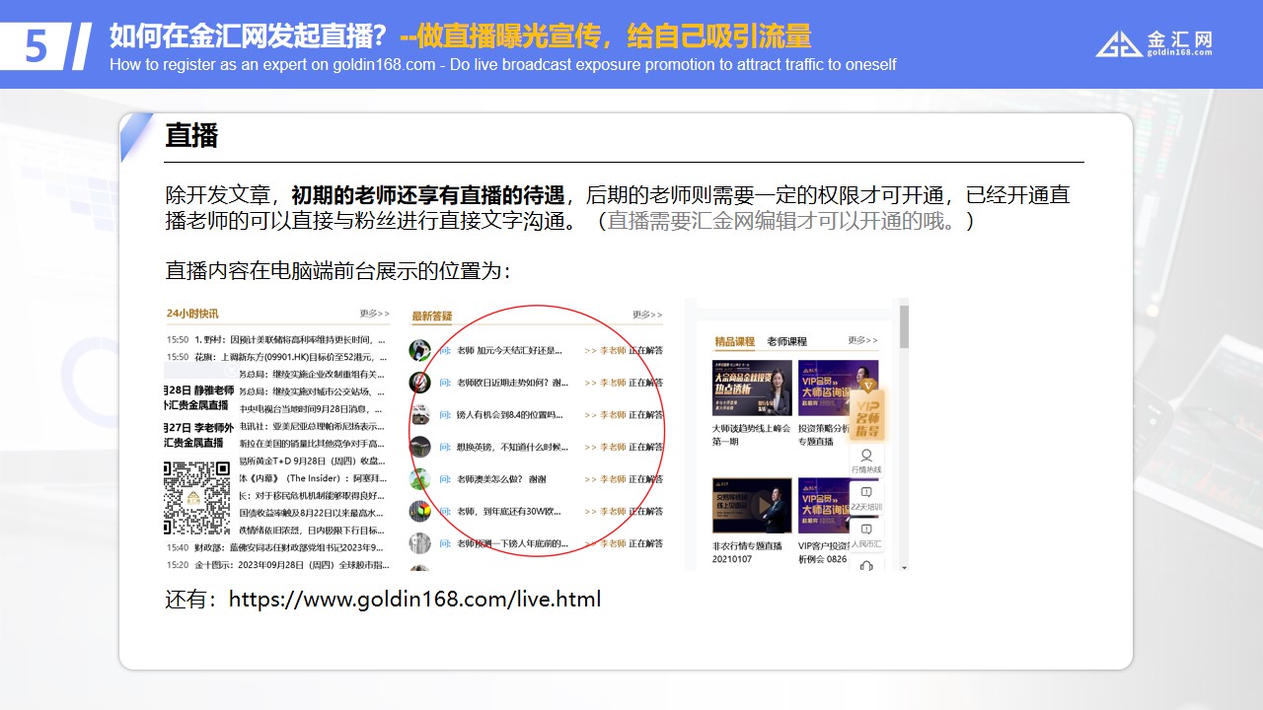The width and height of the screenshot is (1263, 710).
Task: Click the 金汇网 logo in the header
Action: [1153, 43]
